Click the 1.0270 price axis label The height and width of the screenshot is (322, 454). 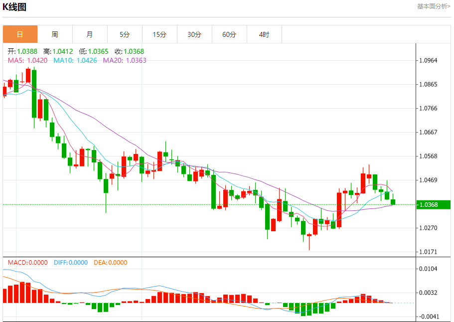point(429,228)
